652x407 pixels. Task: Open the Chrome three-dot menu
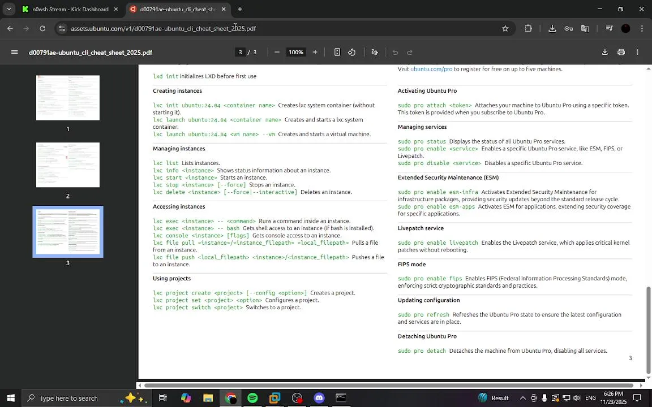click(642, 29)
